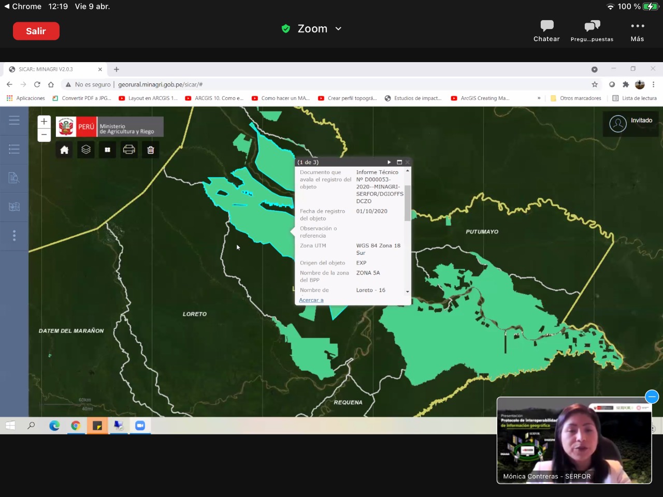This screenshot has width=663, height=497.
Task: Clear map selections with trash icon
Action: coord(151,150)
